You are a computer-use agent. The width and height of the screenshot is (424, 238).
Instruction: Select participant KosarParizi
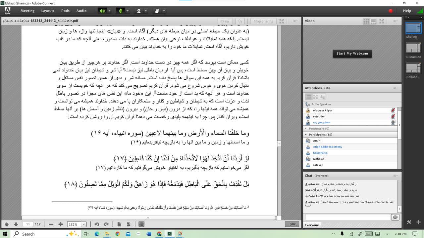pyautogui.click(x=351, y=153)
